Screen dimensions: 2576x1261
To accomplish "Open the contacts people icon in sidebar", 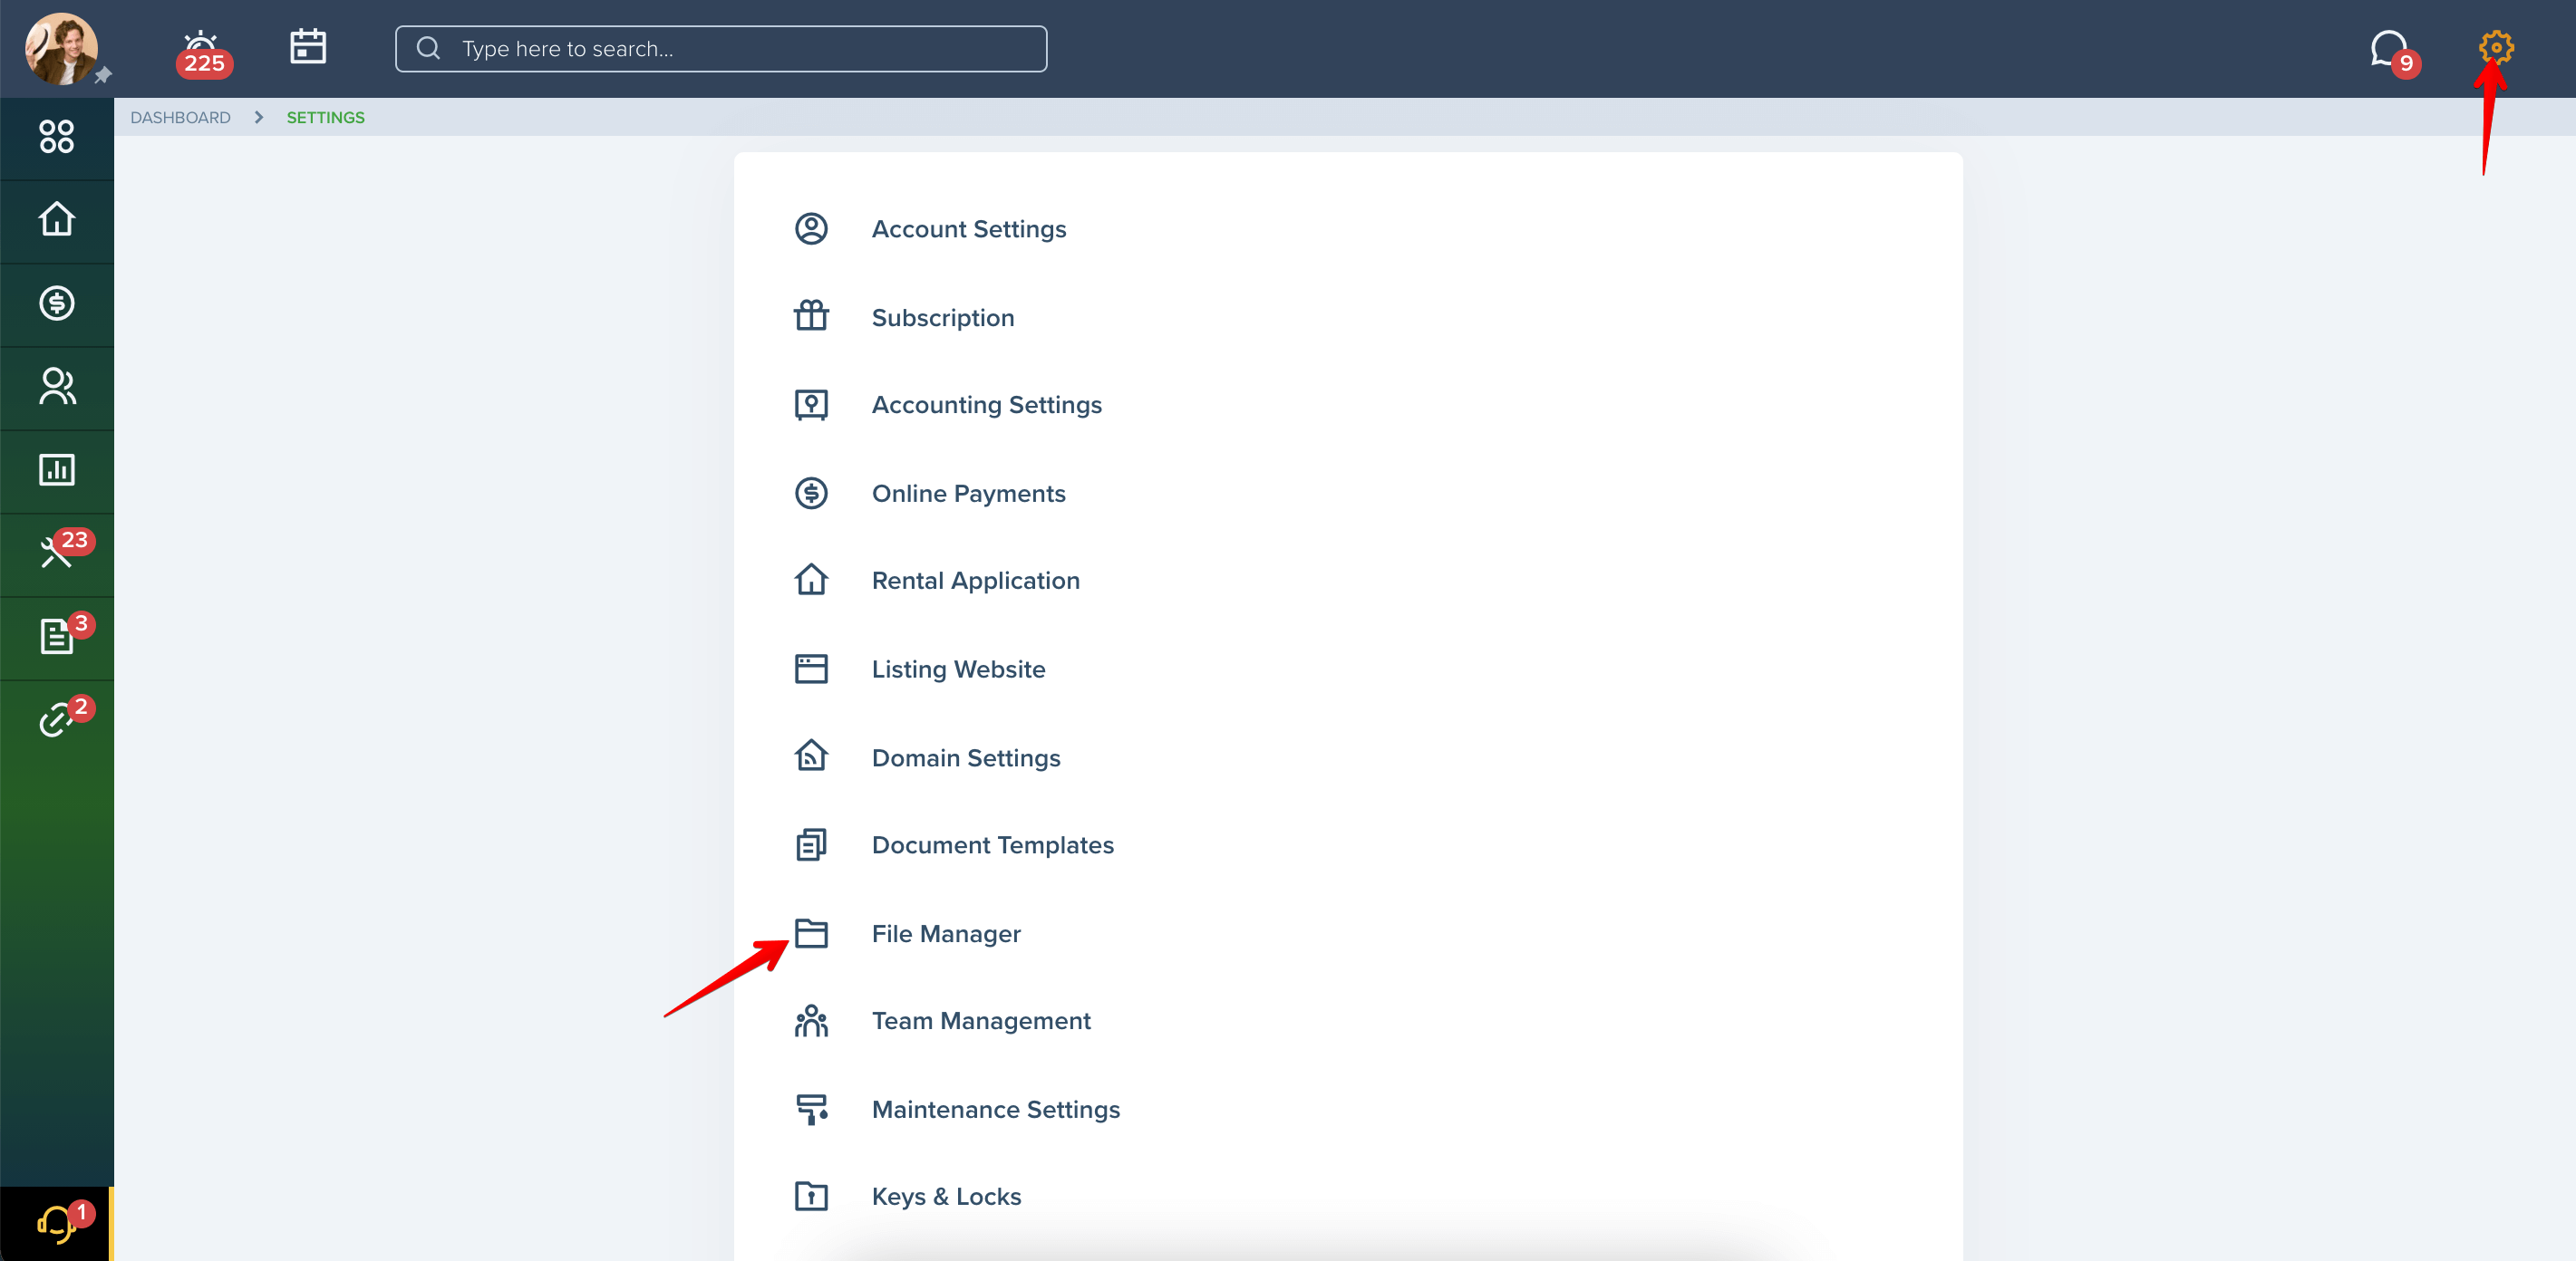I will pyautogui.click(x=57, y=387).
